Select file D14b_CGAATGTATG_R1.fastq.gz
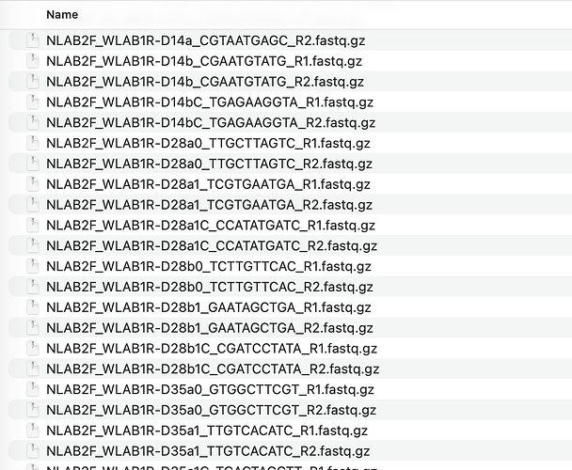This screenshot has width=572, height=470. click(204, 61)
